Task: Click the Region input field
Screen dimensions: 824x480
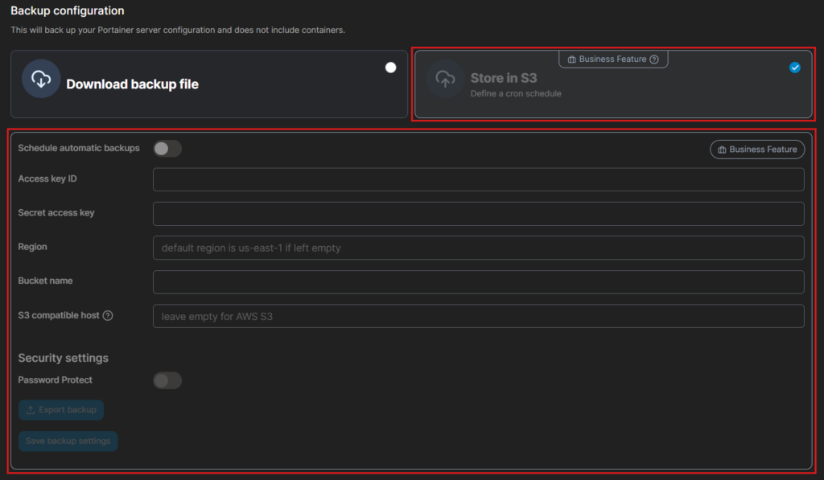Action: tap(478, 248)
